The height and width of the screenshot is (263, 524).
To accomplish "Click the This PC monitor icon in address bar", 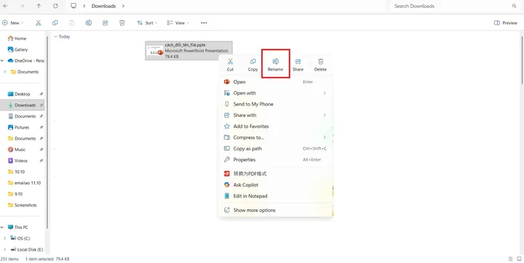I will pyautogui.click(x=74, y=6).
